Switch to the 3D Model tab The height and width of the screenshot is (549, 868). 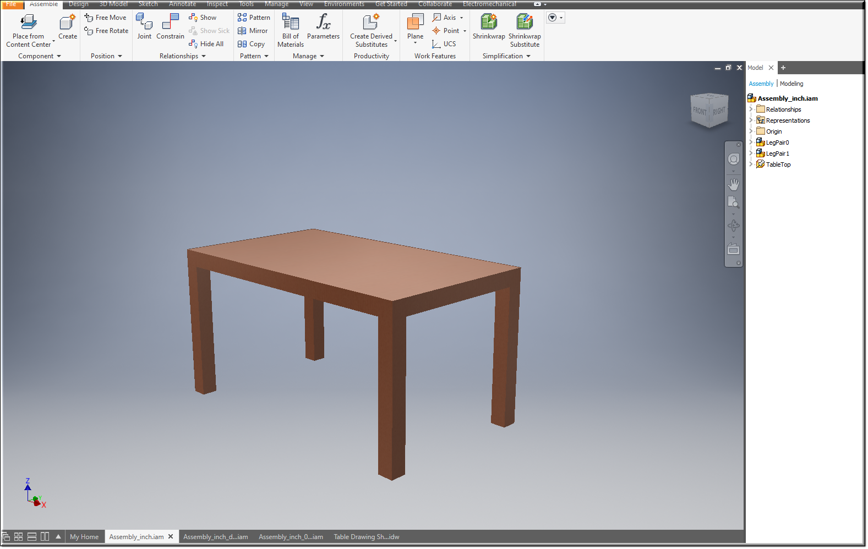pos(113,4)
